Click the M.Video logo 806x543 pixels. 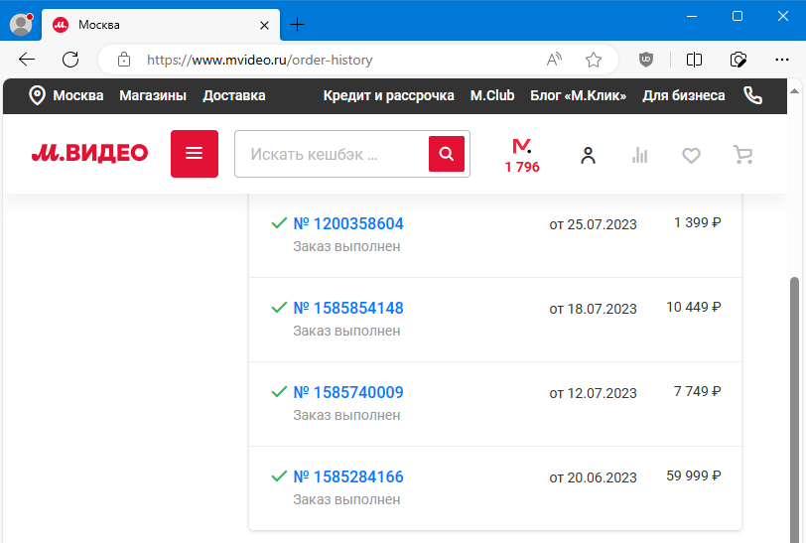coord(89,154)
